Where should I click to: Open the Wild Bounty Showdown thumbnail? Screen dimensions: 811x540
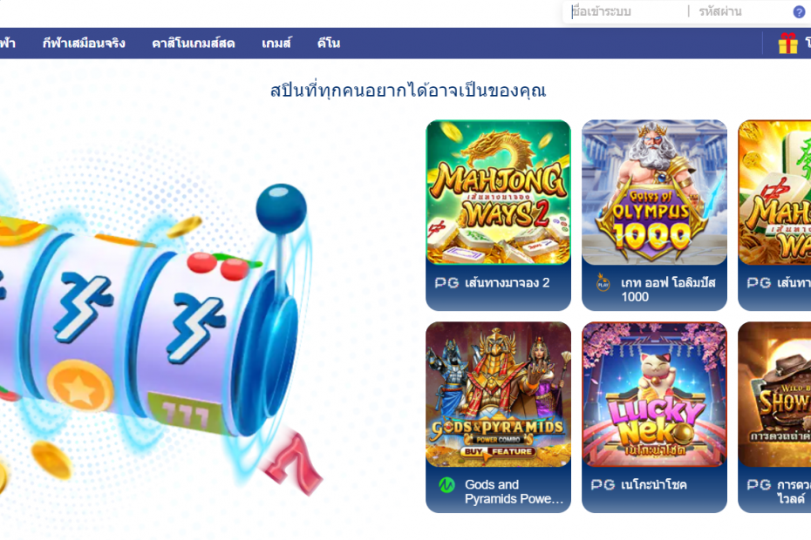pos(774,395)
